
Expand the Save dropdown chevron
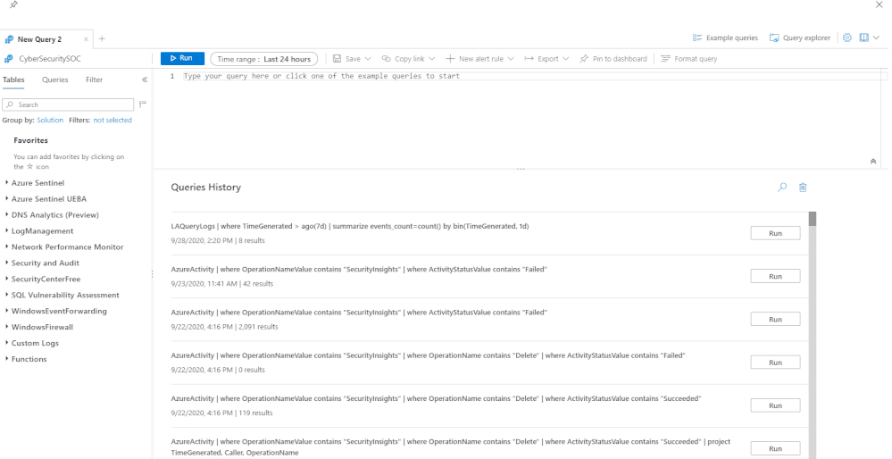[368, 59]
